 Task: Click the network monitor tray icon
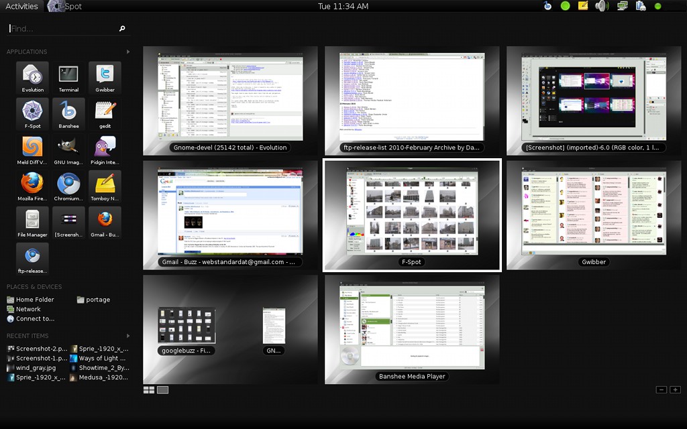(622, 5)
